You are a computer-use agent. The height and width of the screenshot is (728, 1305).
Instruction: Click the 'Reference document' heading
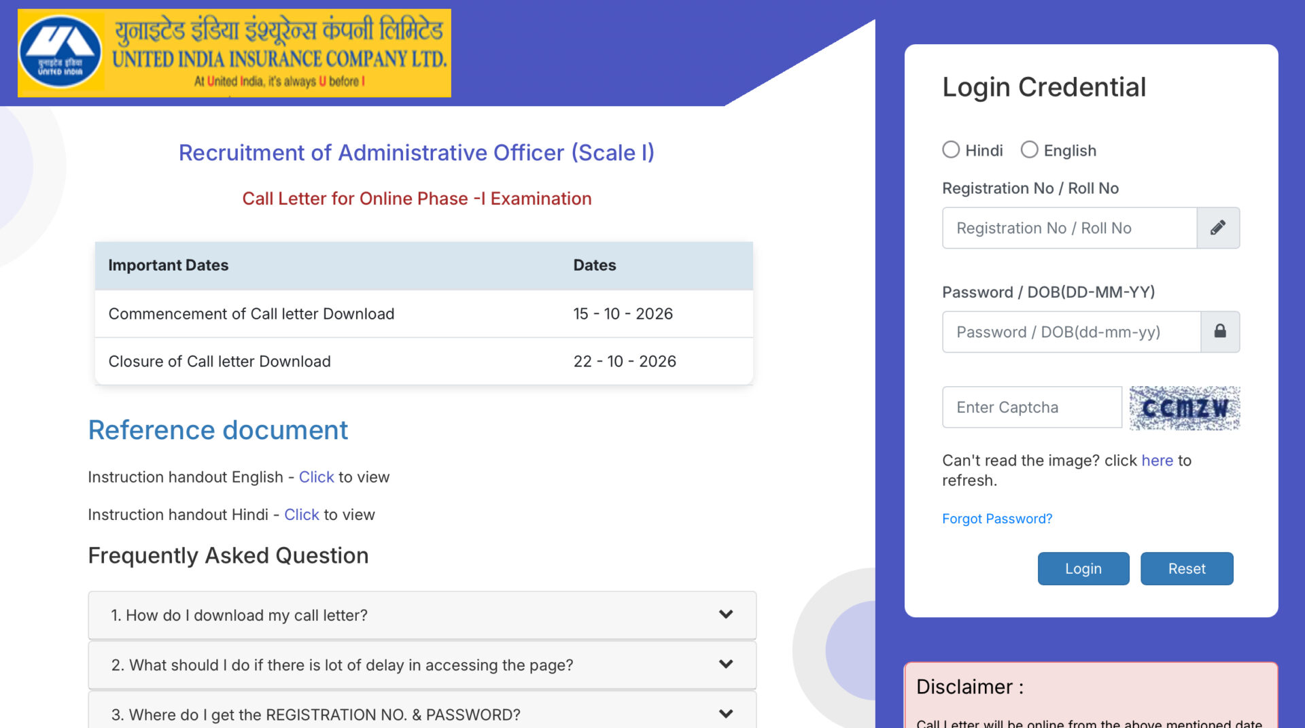[218, 430]
